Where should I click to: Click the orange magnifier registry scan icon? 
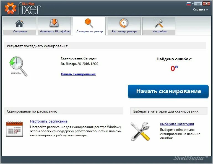pos(89,23)
